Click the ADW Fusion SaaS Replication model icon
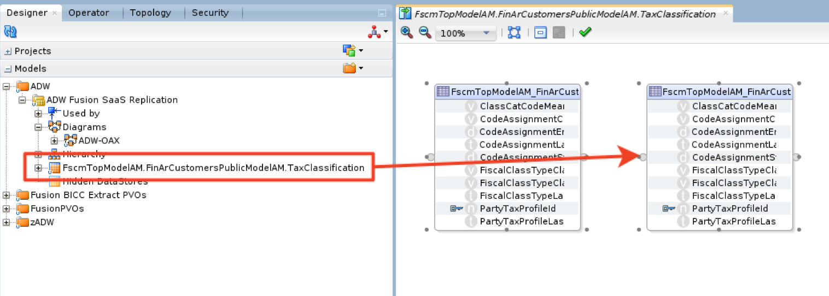The image size is (829, 296). (38, 100)
